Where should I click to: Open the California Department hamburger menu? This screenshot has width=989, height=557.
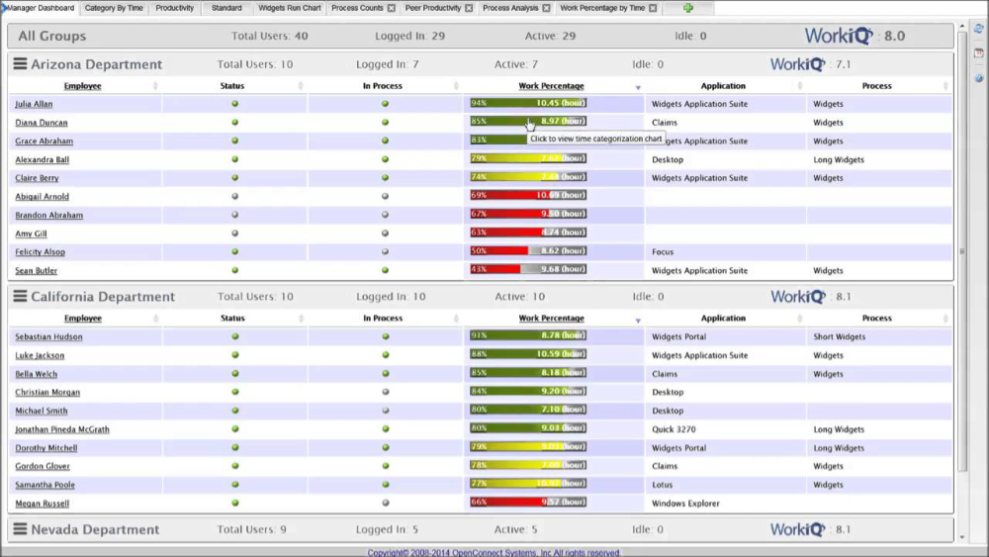click(20, 296)
